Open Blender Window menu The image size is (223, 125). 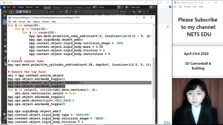coord(29,7)
